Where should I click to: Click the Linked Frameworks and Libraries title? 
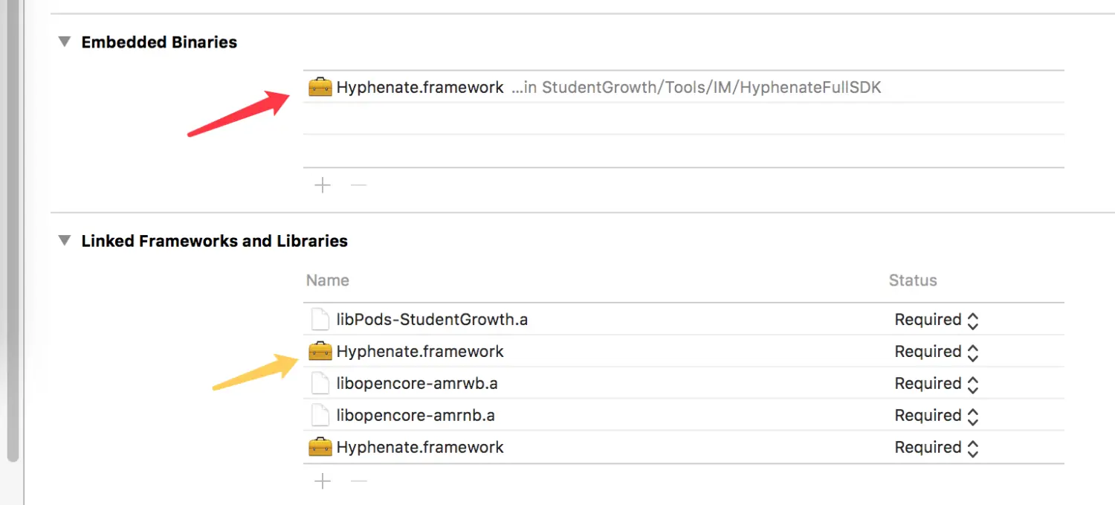214,241
